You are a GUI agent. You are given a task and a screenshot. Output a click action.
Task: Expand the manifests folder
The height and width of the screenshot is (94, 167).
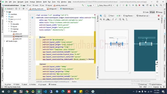[x=7, y=14]
